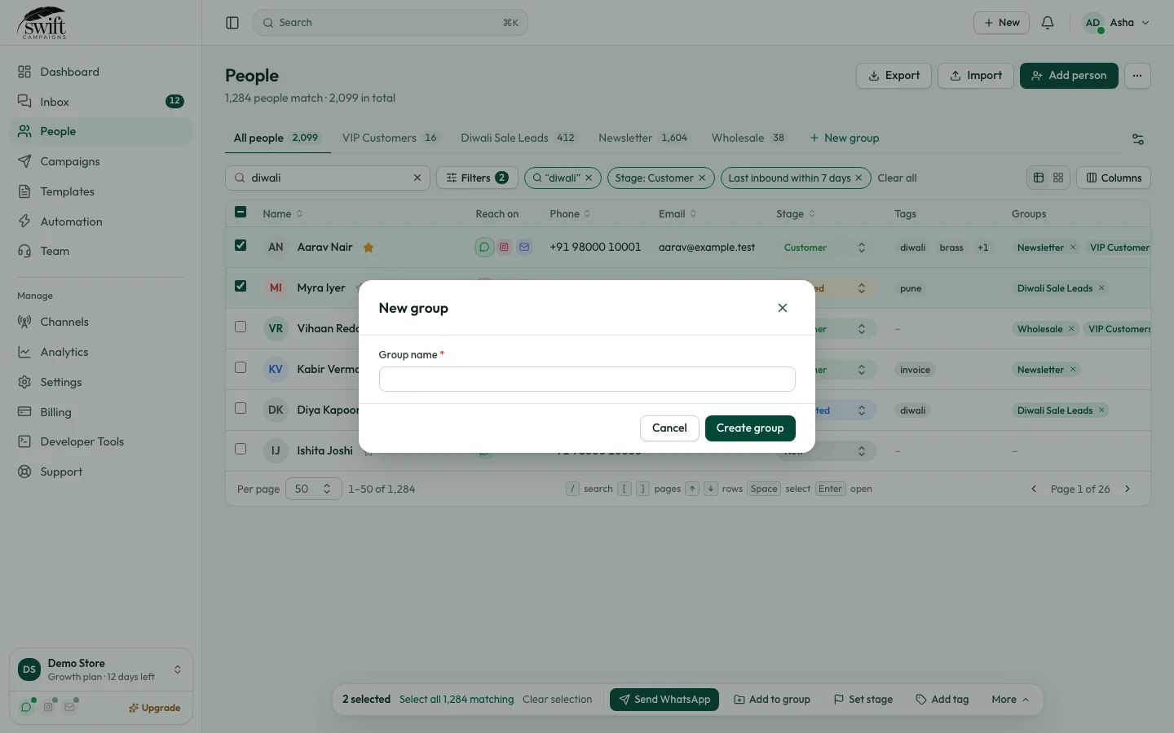Screen dimensions: 1174x733
Task: Cancel the New group dialog
Action: pyautogui.click(x=669, y=428)
